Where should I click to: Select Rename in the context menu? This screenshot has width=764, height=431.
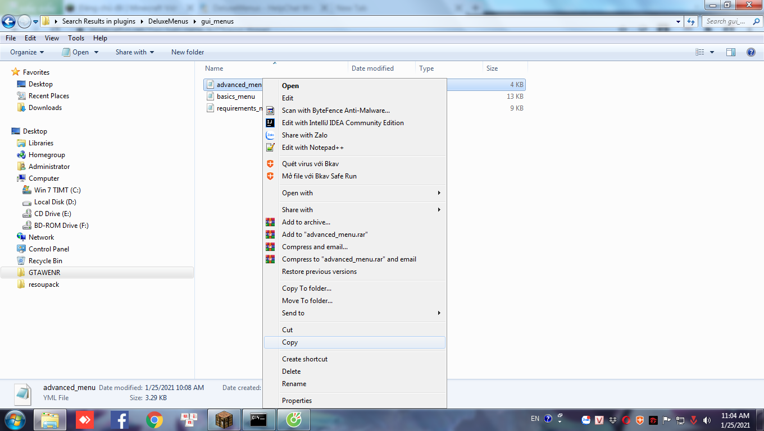tap(354, 384)
